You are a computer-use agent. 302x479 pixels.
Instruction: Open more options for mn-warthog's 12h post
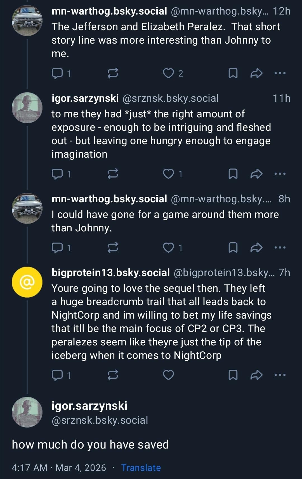click(280, 73)
